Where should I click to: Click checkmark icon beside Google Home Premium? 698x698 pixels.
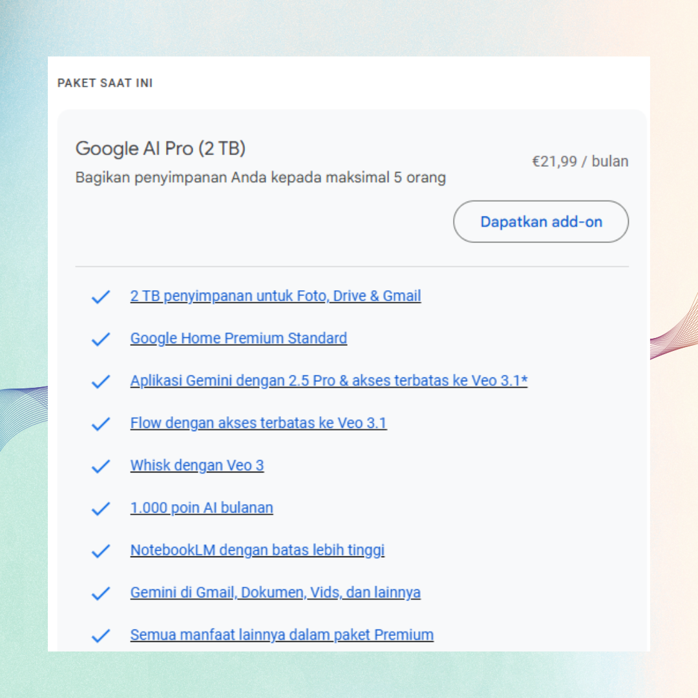pyautogui.click(x=101, y=339)
